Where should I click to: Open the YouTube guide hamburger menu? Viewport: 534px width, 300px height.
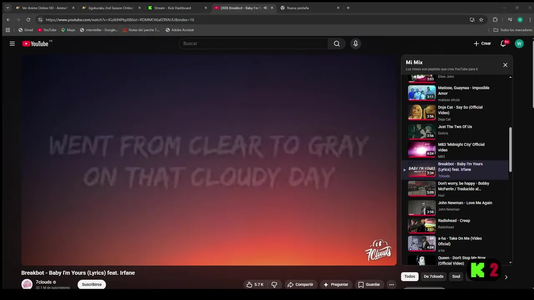click(x=12, y=44)
